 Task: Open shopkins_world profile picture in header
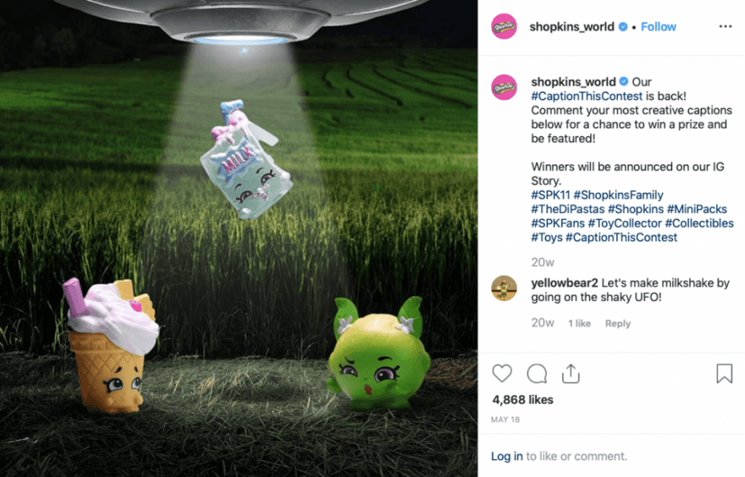pos(503,26)
